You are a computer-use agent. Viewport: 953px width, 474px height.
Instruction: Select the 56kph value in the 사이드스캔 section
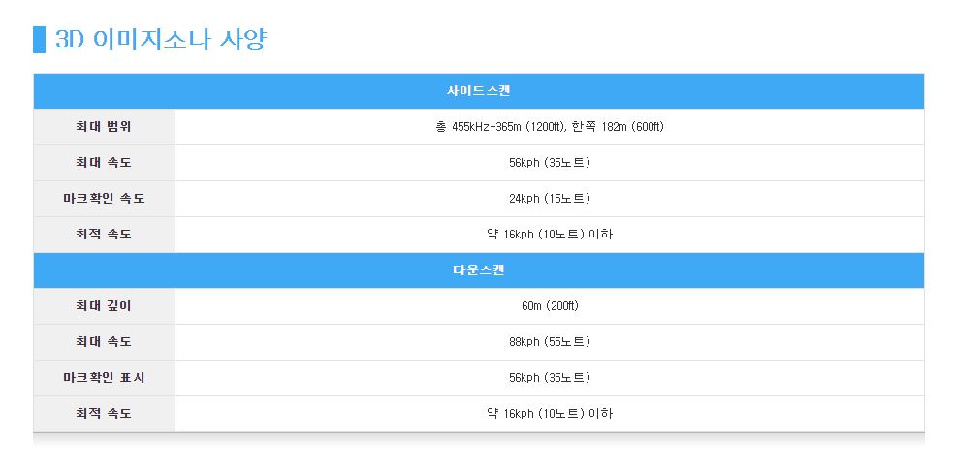click(549, 163)
